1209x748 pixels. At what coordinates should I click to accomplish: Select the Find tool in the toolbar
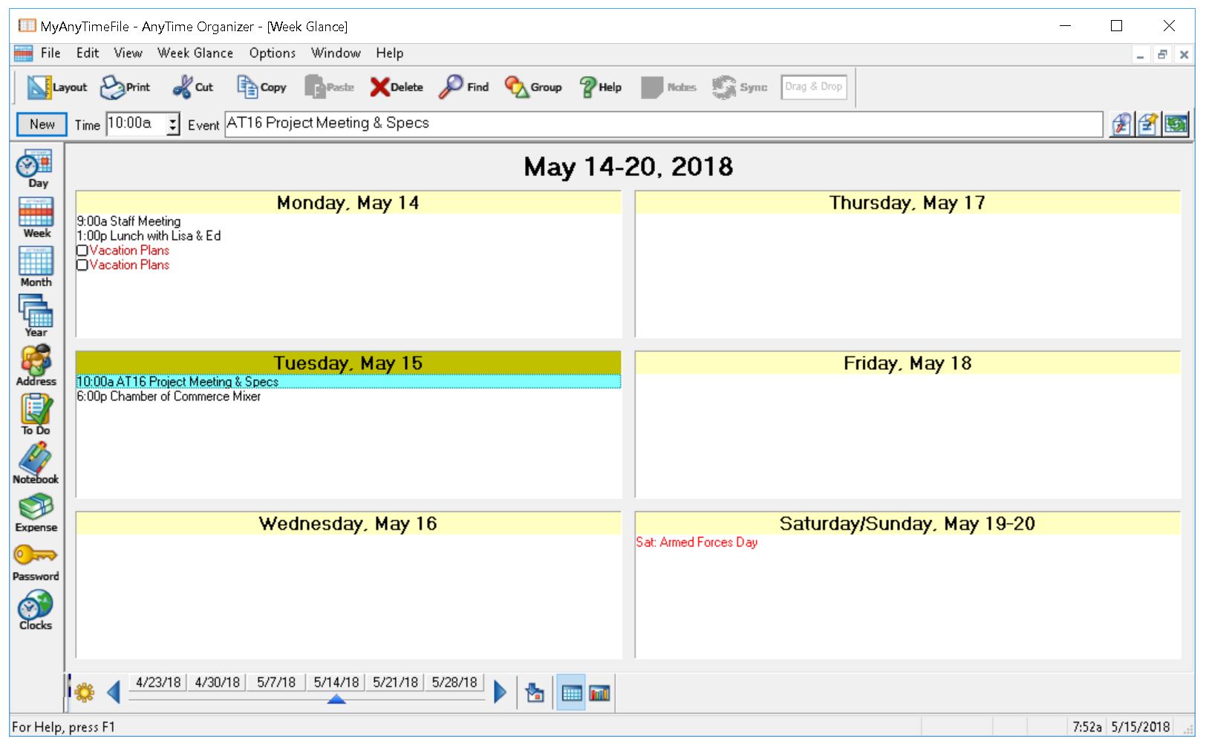click(463, 86)
